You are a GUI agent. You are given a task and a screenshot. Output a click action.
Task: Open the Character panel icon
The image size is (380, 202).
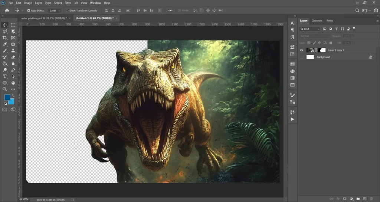[292, 23]
